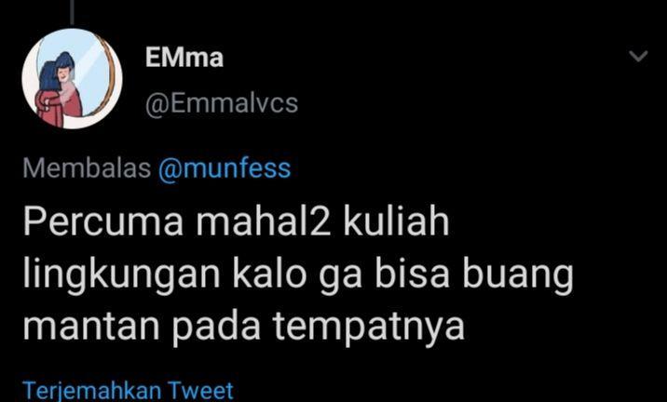The width and height of the screenshot is (667, 402).
Task: Select the word 'Percuma' in the tweet
Action: pyautogui.click(x=103, y=221)
